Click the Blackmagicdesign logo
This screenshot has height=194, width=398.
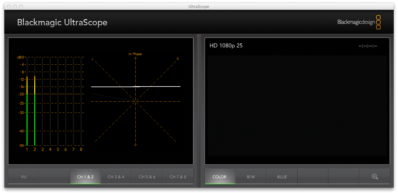(x=359, y=22)
